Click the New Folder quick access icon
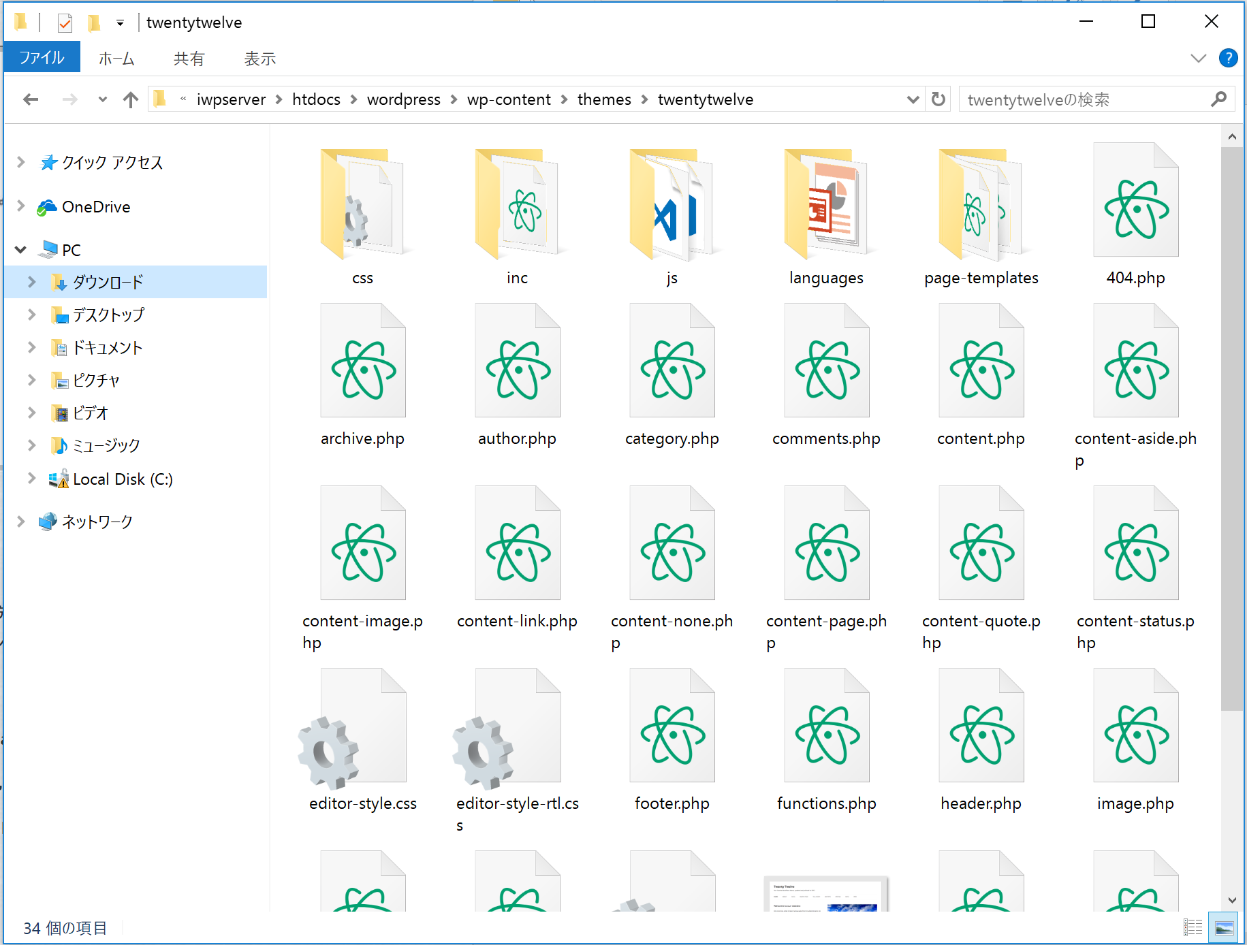This screenshot has height=945, width=1247. [x=94, y=23]
